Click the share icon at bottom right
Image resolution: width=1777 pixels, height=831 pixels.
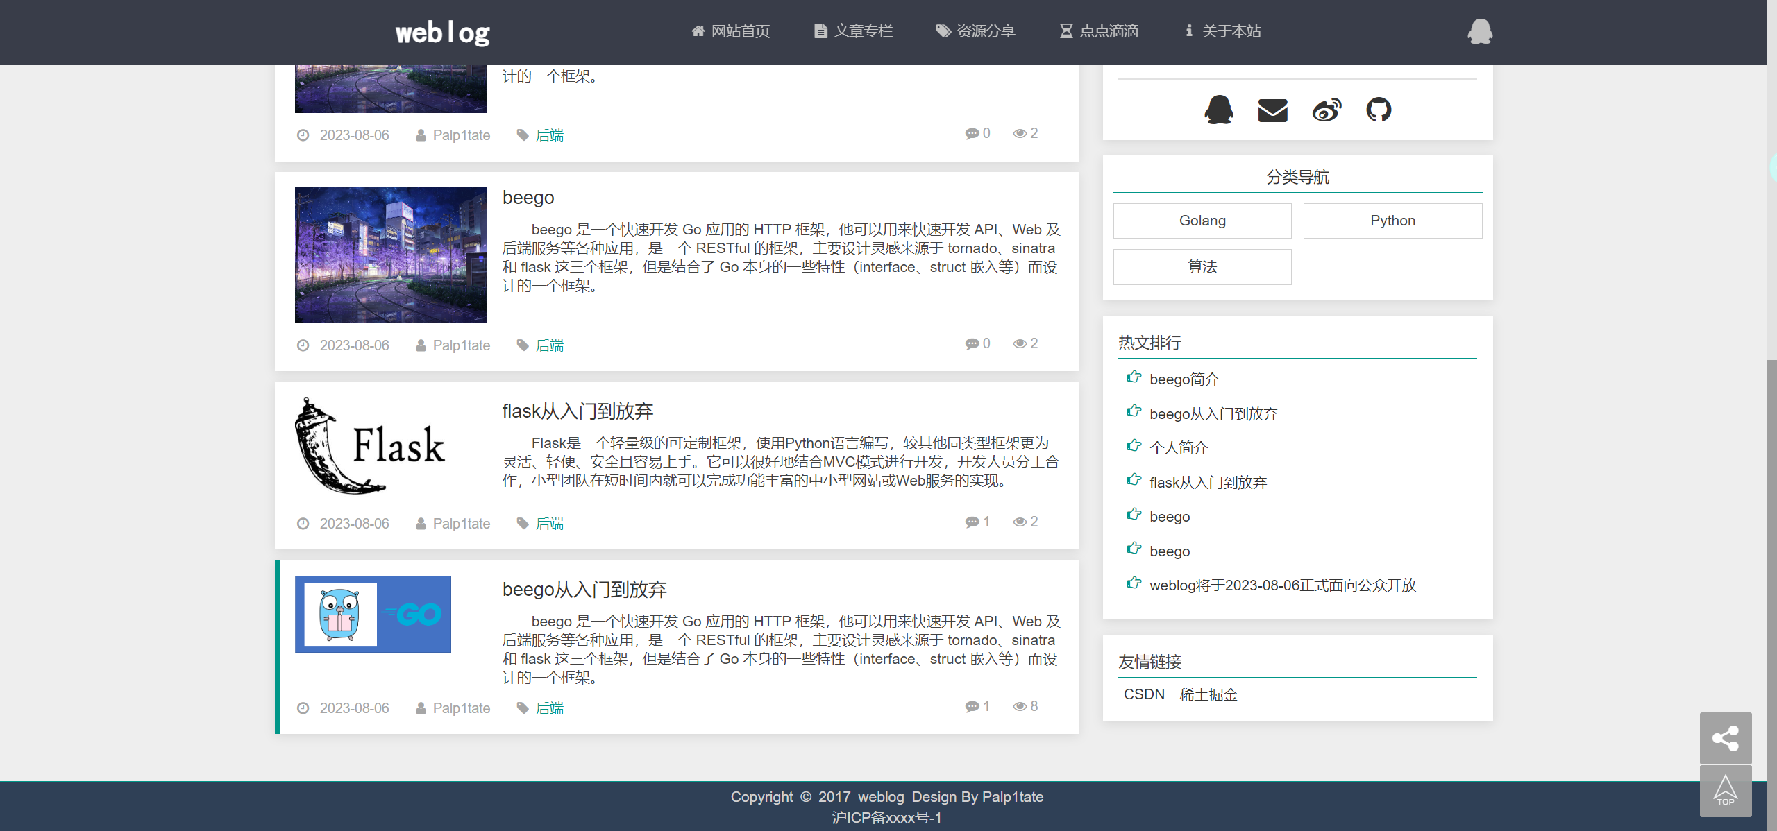[1726, 738]
